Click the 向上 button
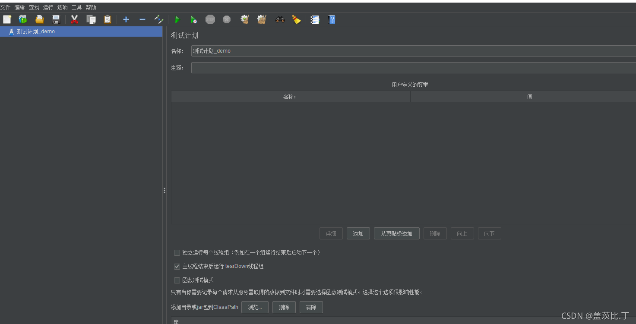 [462, 233]
